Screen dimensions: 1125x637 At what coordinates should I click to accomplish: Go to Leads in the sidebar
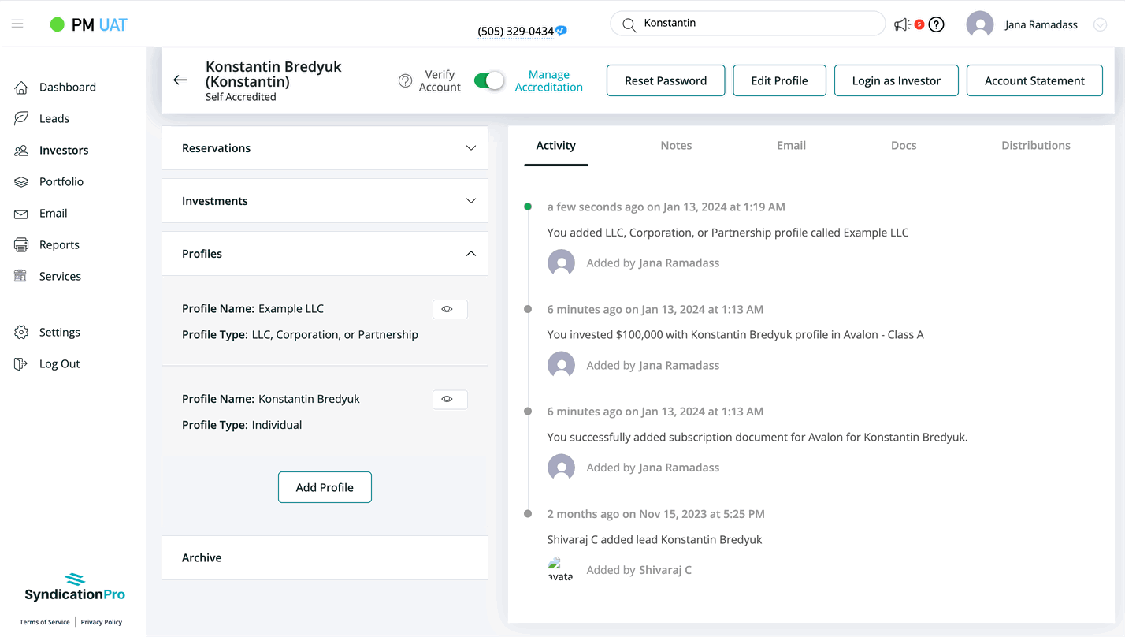click(x=54, y=119)
